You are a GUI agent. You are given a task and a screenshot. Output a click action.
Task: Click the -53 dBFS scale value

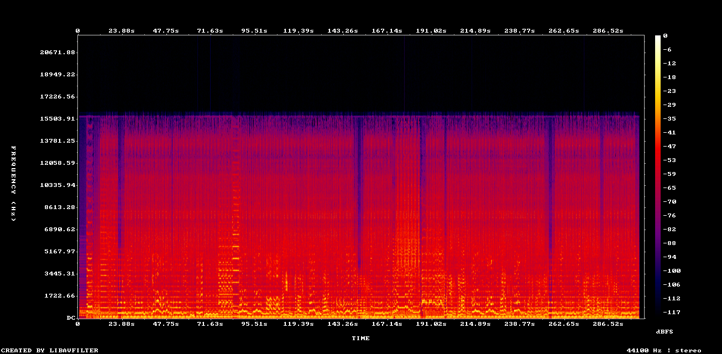tap(669, 160)
